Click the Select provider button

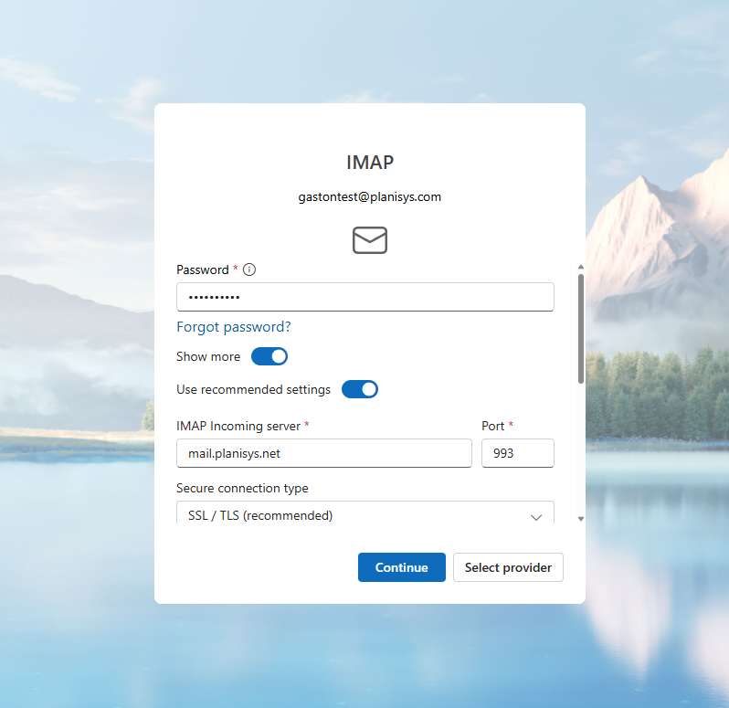(x=508, y=567)
